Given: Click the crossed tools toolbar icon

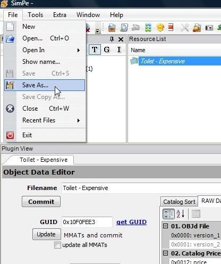Looking at the screenshot, I should (x=185, y=28).
